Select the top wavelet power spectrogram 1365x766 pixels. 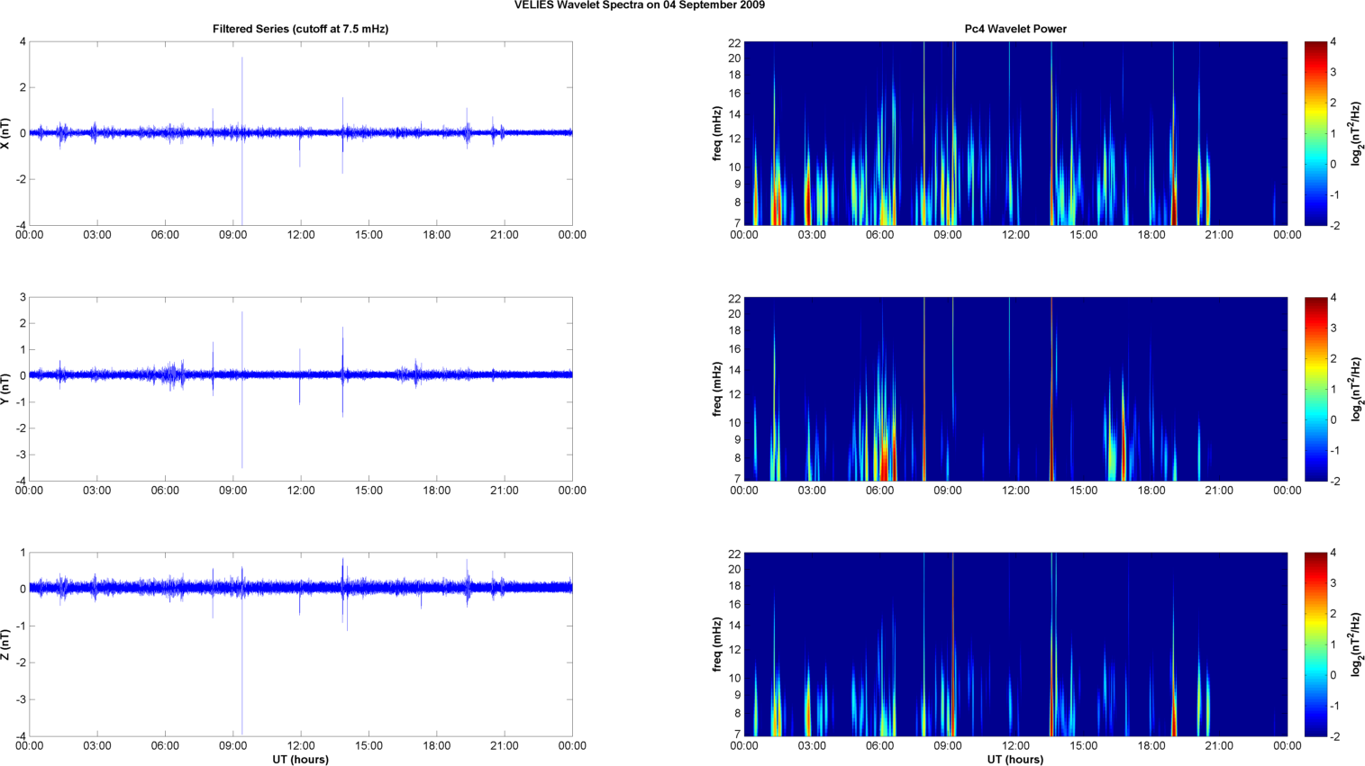pos(1015,133)
